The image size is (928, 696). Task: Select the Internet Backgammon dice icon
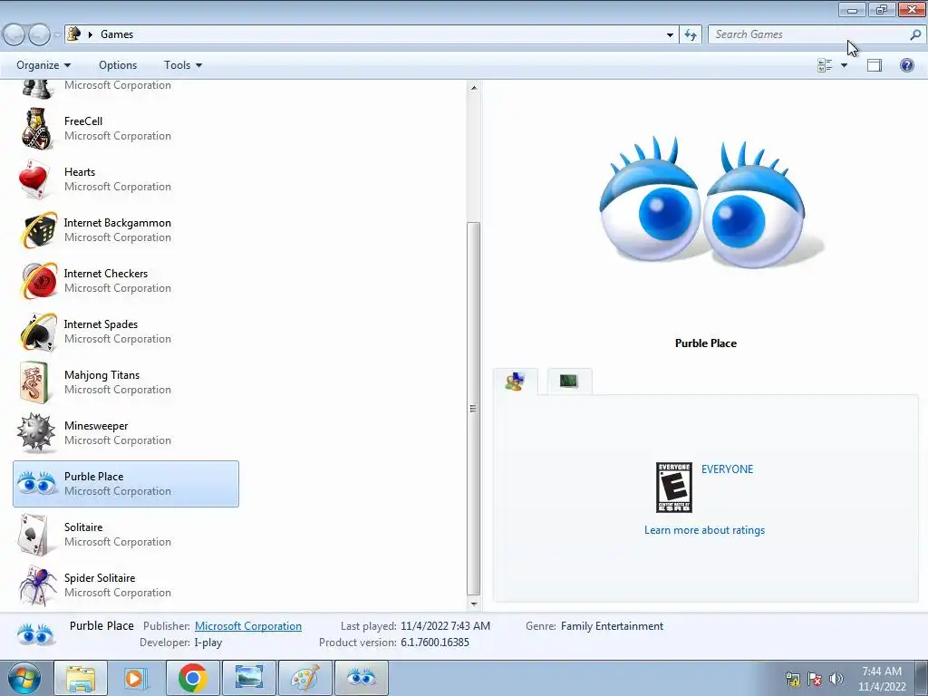(38, 230)
